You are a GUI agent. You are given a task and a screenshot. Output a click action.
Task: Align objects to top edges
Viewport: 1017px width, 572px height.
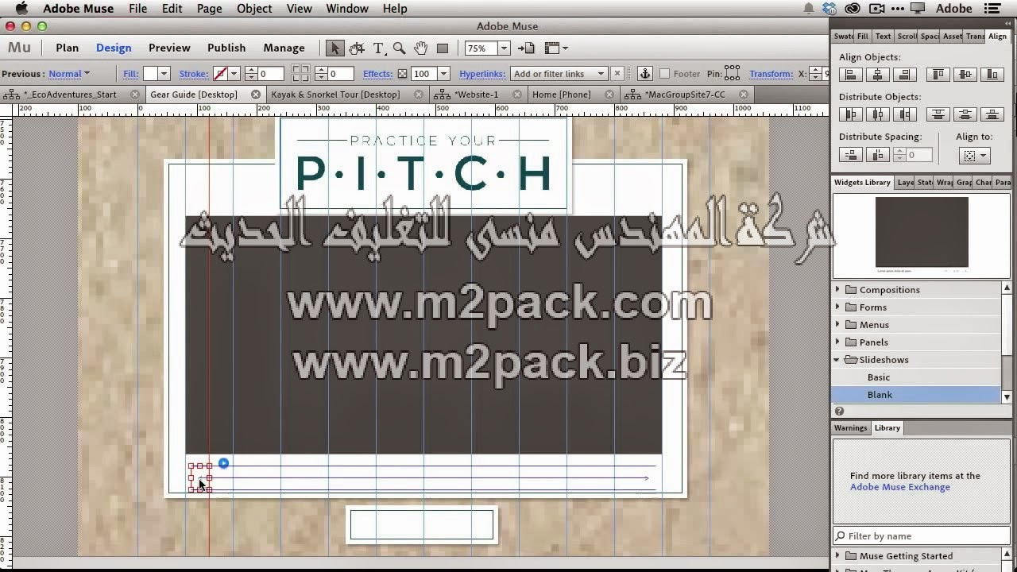[x=938, y=75]
